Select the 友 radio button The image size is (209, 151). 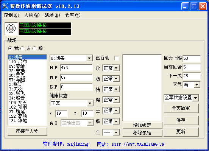(22, 48)
